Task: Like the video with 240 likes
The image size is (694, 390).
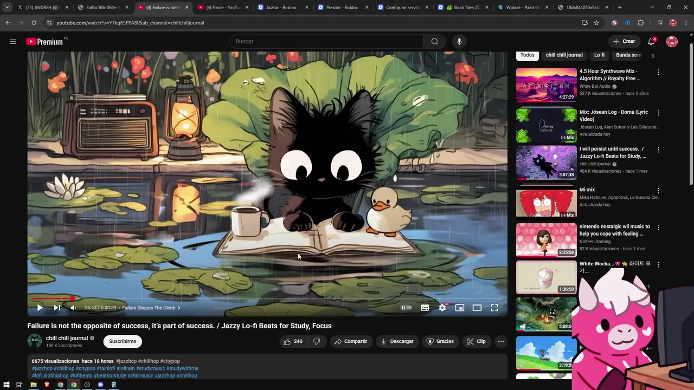Action: coord(293,341)
